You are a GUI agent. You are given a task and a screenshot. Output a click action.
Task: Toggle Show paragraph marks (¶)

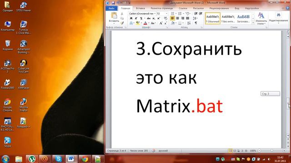tap(196, 23)
